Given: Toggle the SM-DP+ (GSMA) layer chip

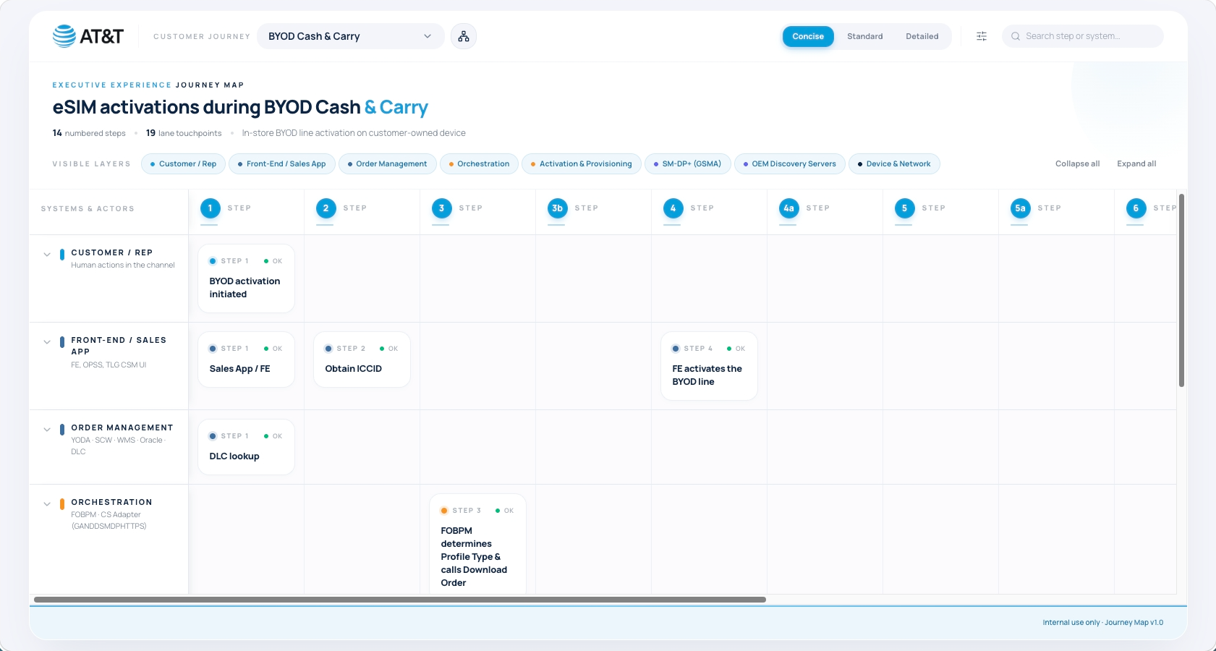Looking at the screenshot, I should click(x=688, y=164).
